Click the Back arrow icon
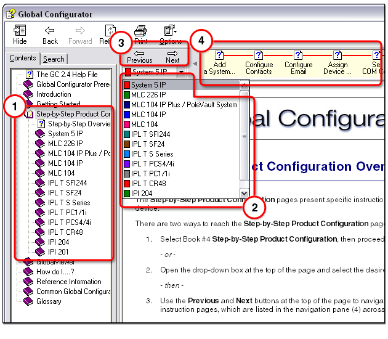Screen dimensions: 388x339 [x=50, y=31]
